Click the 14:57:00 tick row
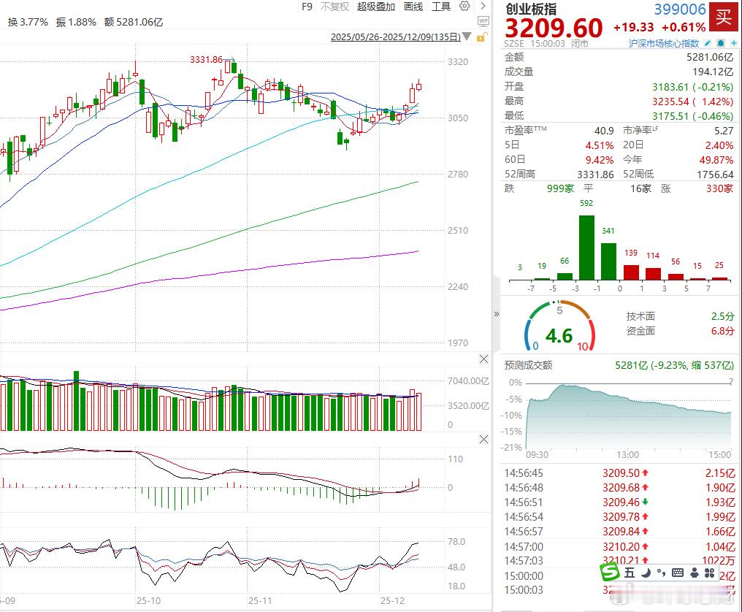Screen dimensions: 742x612 tap(619, 547)
